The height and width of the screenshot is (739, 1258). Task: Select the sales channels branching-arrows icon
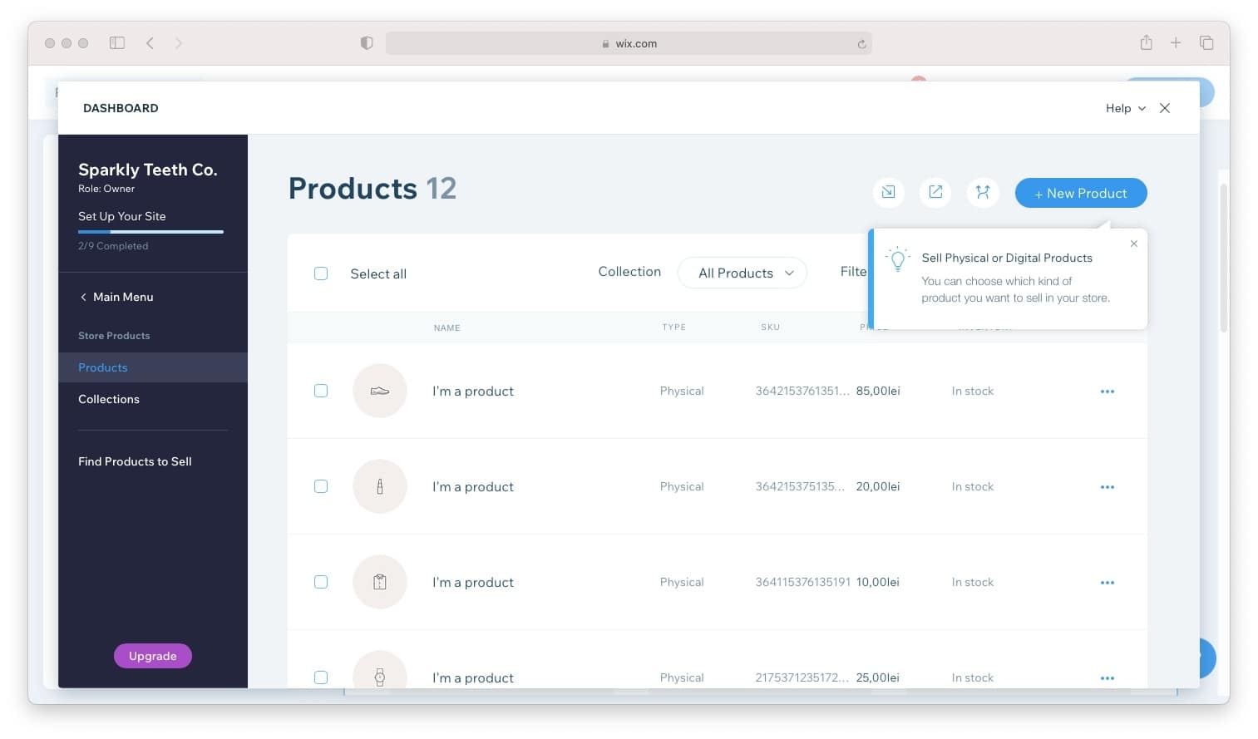click(x=983, y=192)
